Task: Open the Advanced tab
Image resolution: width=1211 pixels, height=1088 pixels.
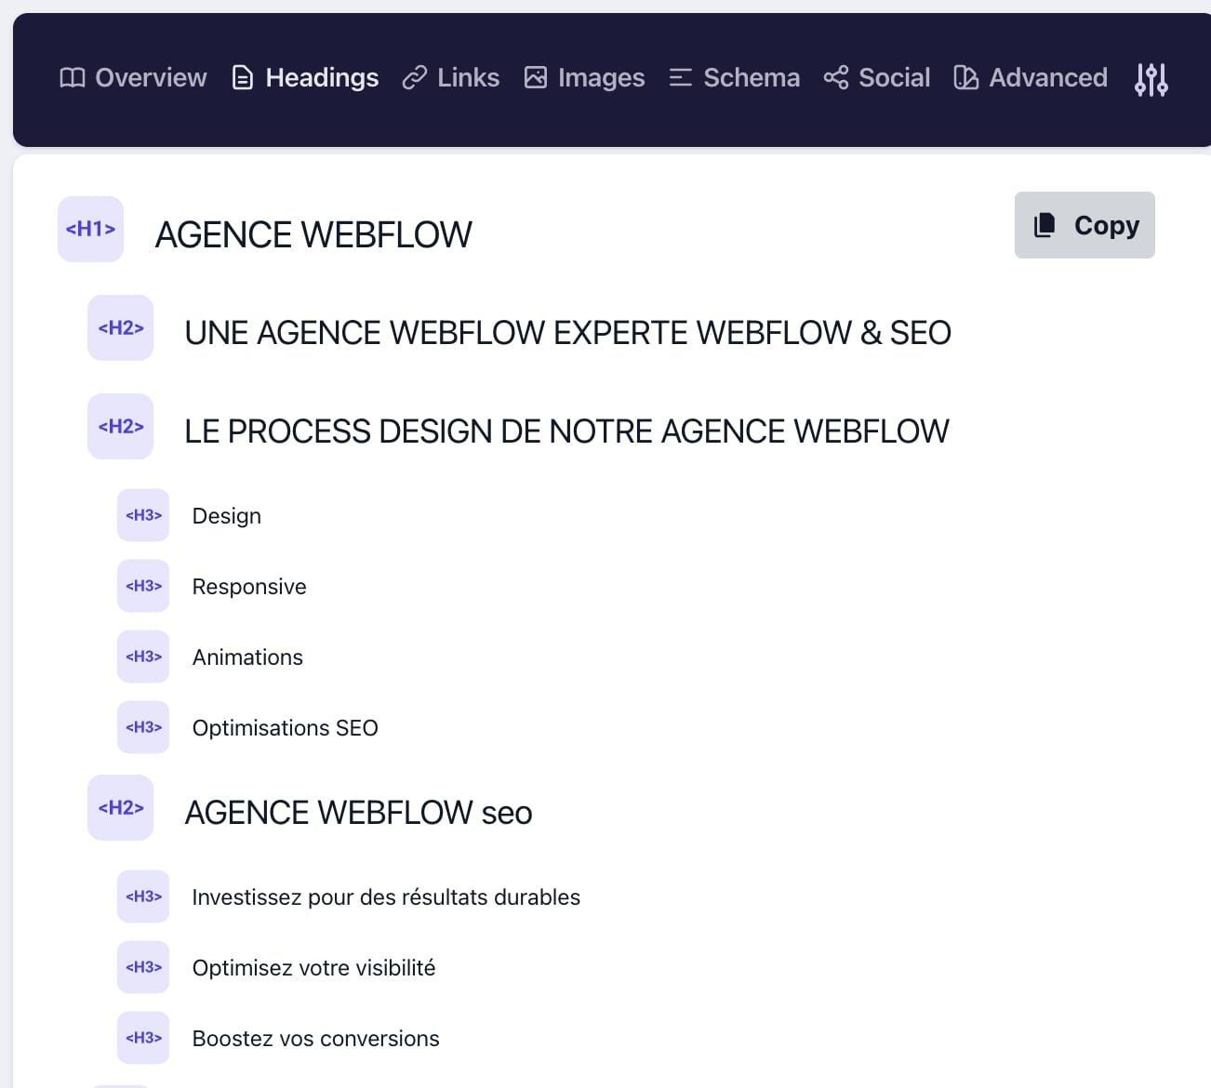Action: click(1031, 78)
